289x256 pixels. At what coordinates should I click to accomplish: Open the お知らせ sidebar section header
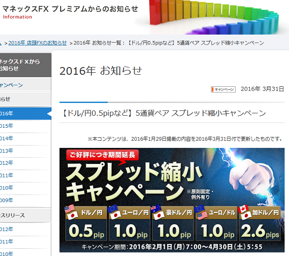[26, 99]
